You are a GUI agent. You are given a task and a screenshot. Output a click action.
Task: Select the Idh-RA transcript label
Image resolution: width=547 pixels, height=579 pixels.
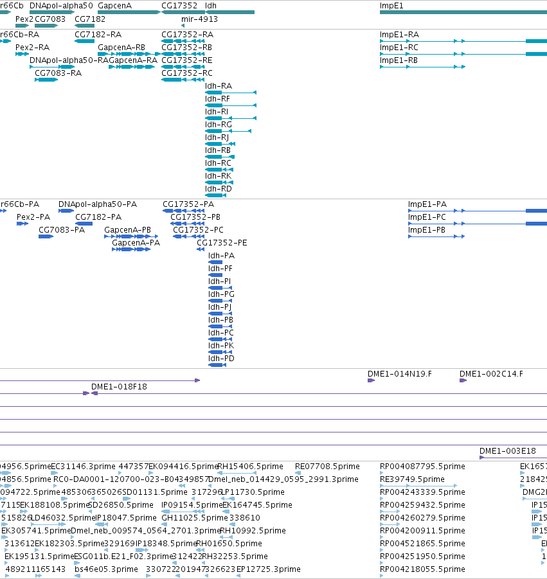tap(219, 86)
